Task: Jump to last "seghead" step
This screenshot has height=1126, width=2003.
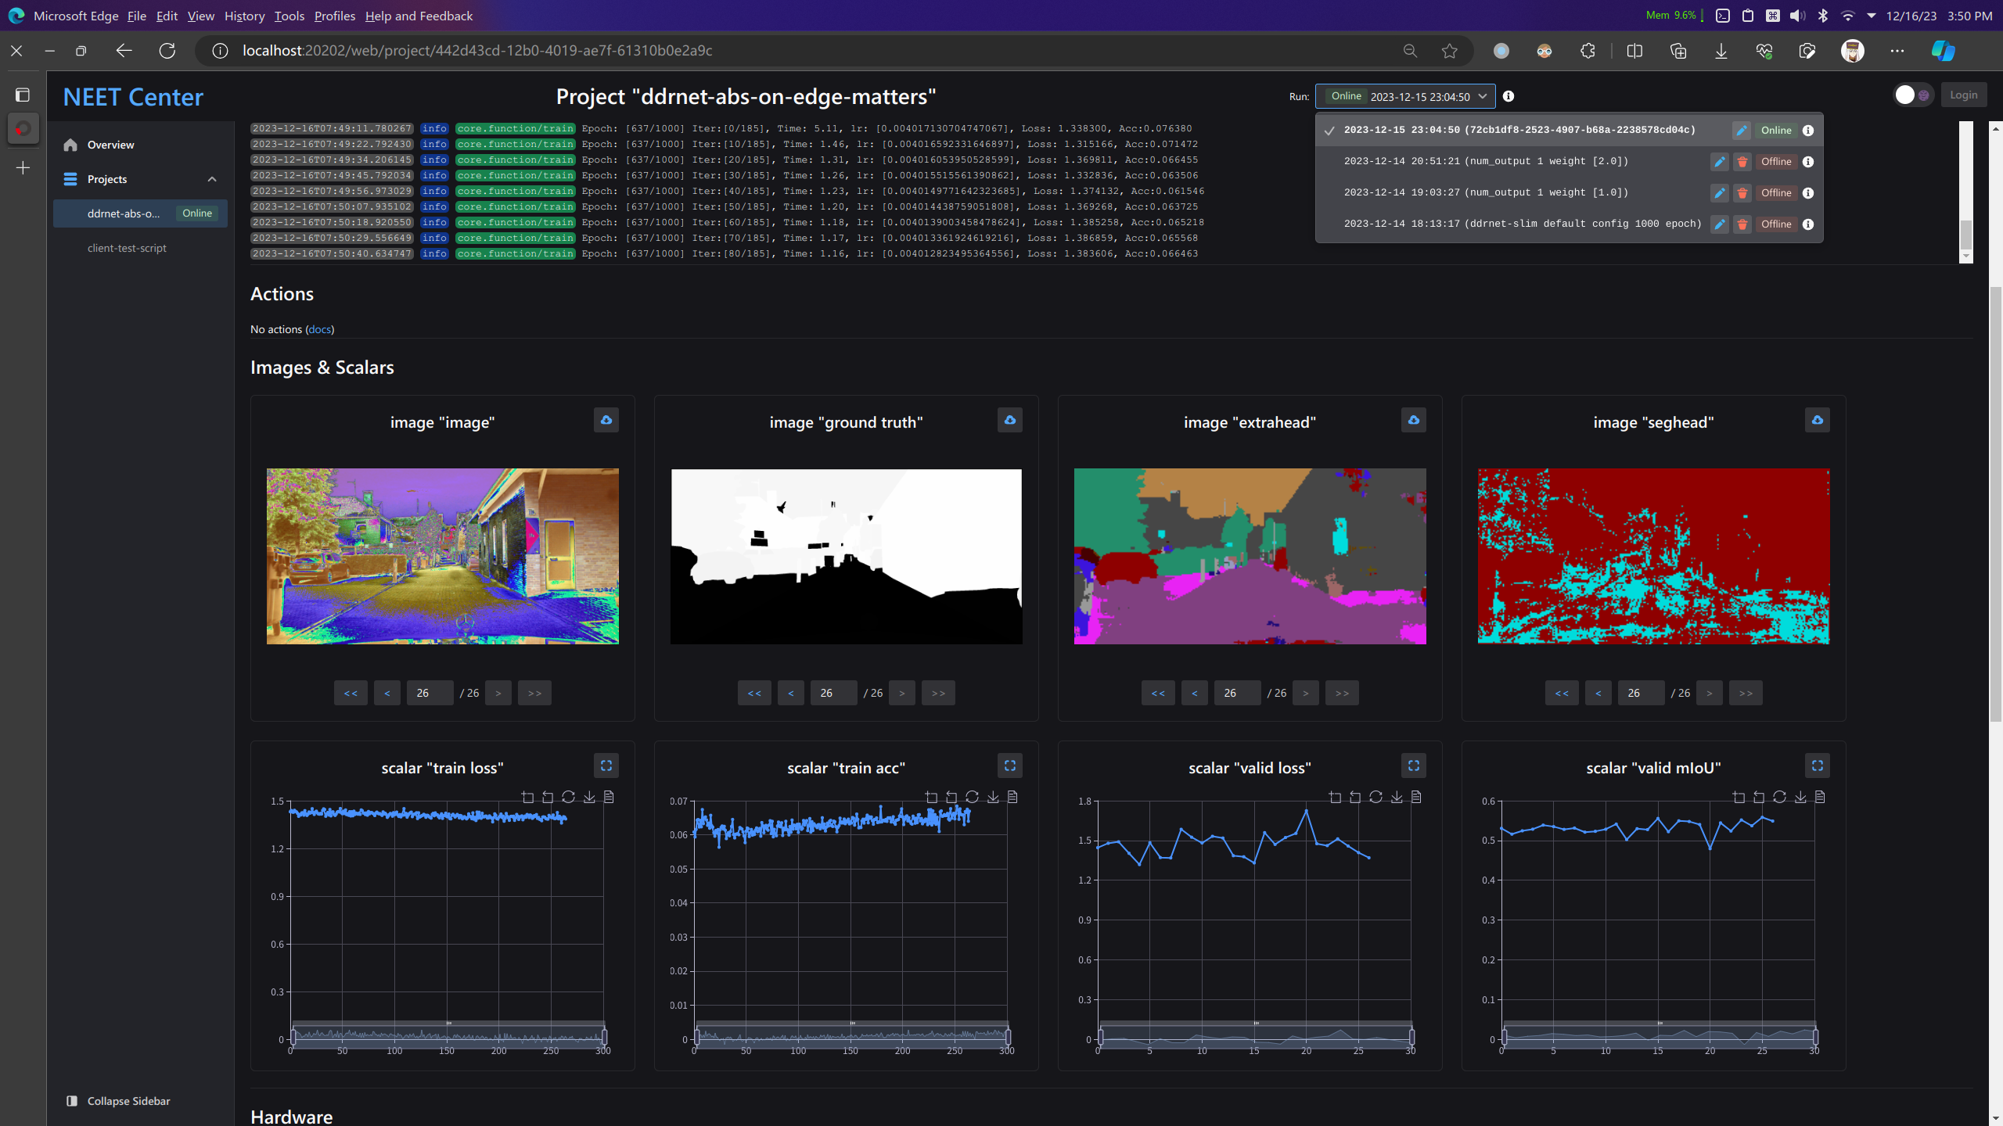Action: (x=1746, y=694)
